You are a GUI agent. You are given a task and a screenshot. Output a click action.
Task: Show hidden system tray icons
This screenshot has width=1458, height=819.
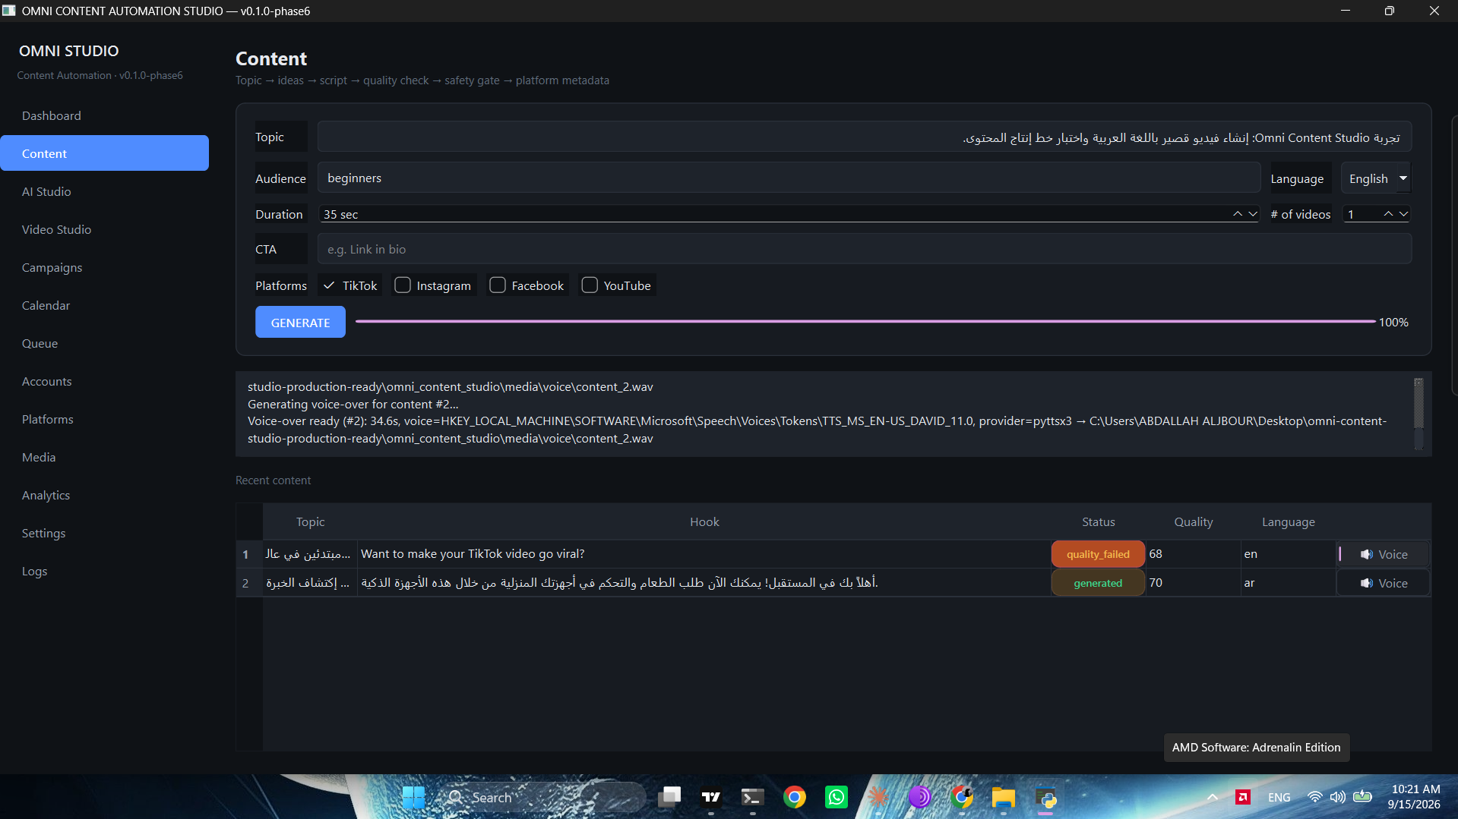(1213, 797)
